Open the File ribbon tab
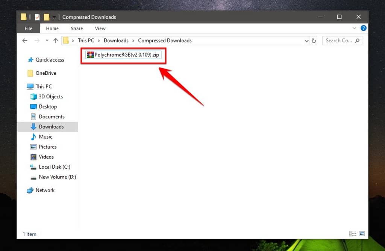Screen dimensions: 385x251 [x=29, y=29]
